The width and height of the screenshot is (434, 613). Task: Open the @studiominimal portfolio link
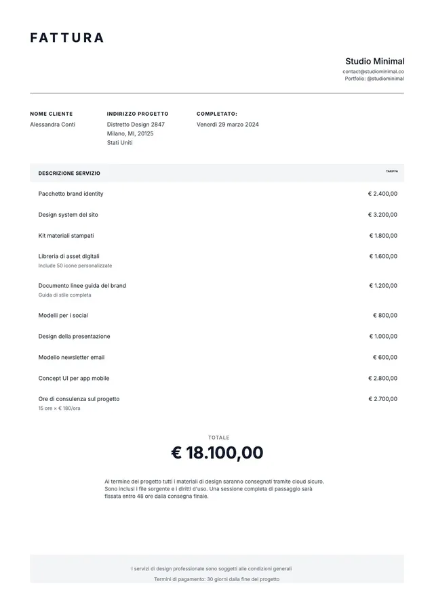pos(385,79)
